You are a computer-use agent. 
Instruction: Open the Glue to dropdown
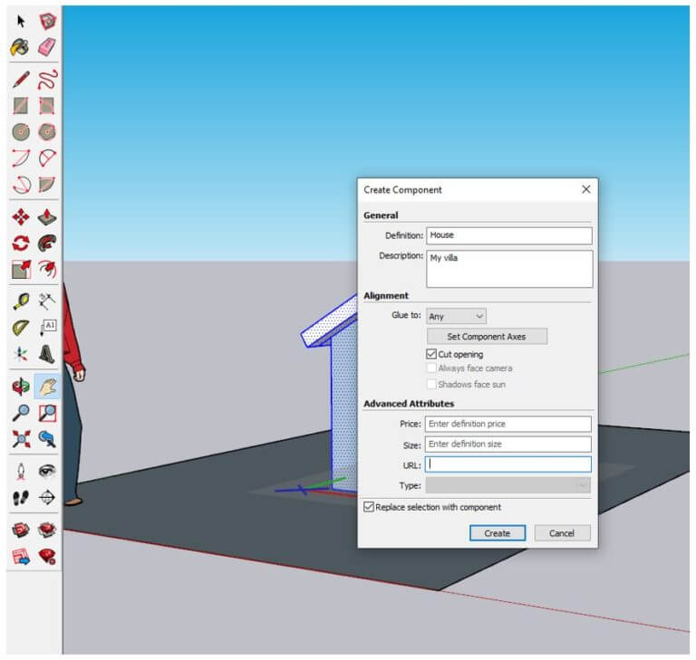(456, 316)
